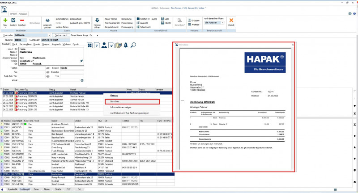This screenshot has width=358, height=193.
Task: Open the Festsuche dropdown arrow
Action: pos(49,35)
